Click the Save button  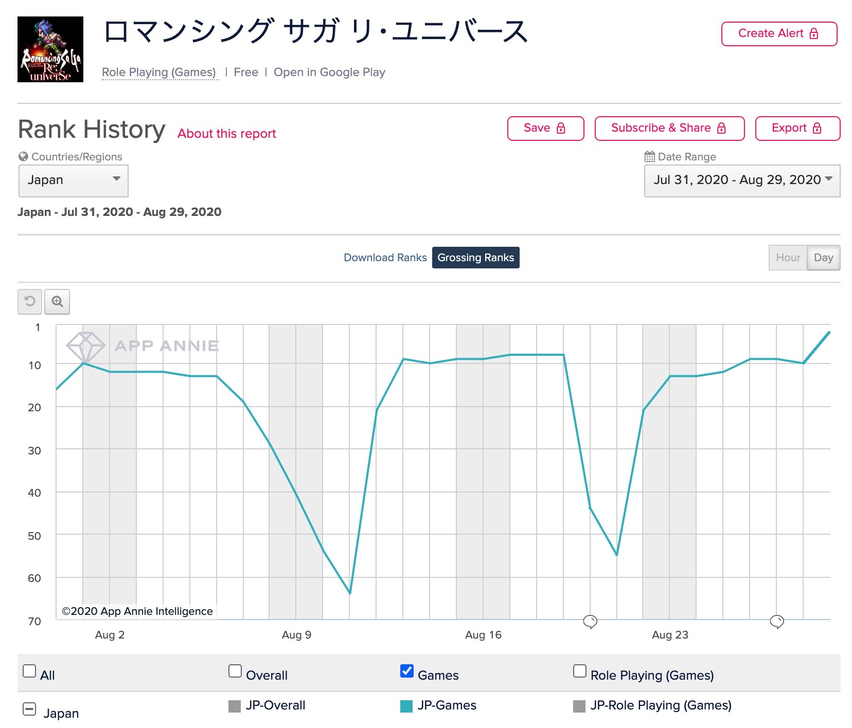[x=546, y=129]
